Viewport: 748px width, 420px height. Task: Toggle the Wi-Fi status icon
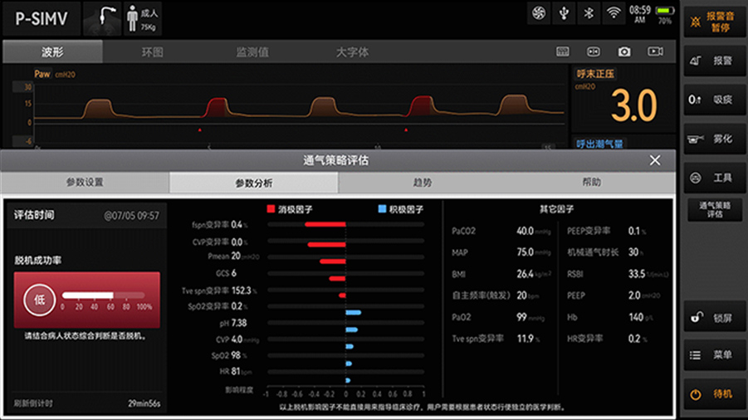(614, 13)
